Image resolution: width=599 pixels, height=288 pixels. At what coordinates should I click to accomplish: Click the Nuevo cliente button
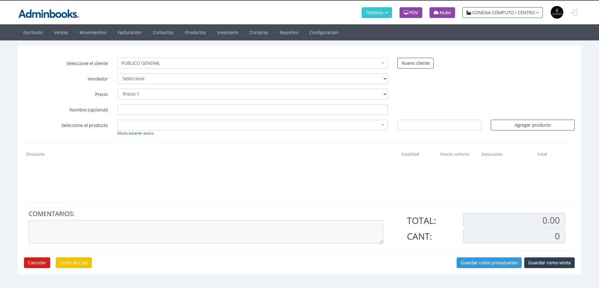[x=415, y=63]
